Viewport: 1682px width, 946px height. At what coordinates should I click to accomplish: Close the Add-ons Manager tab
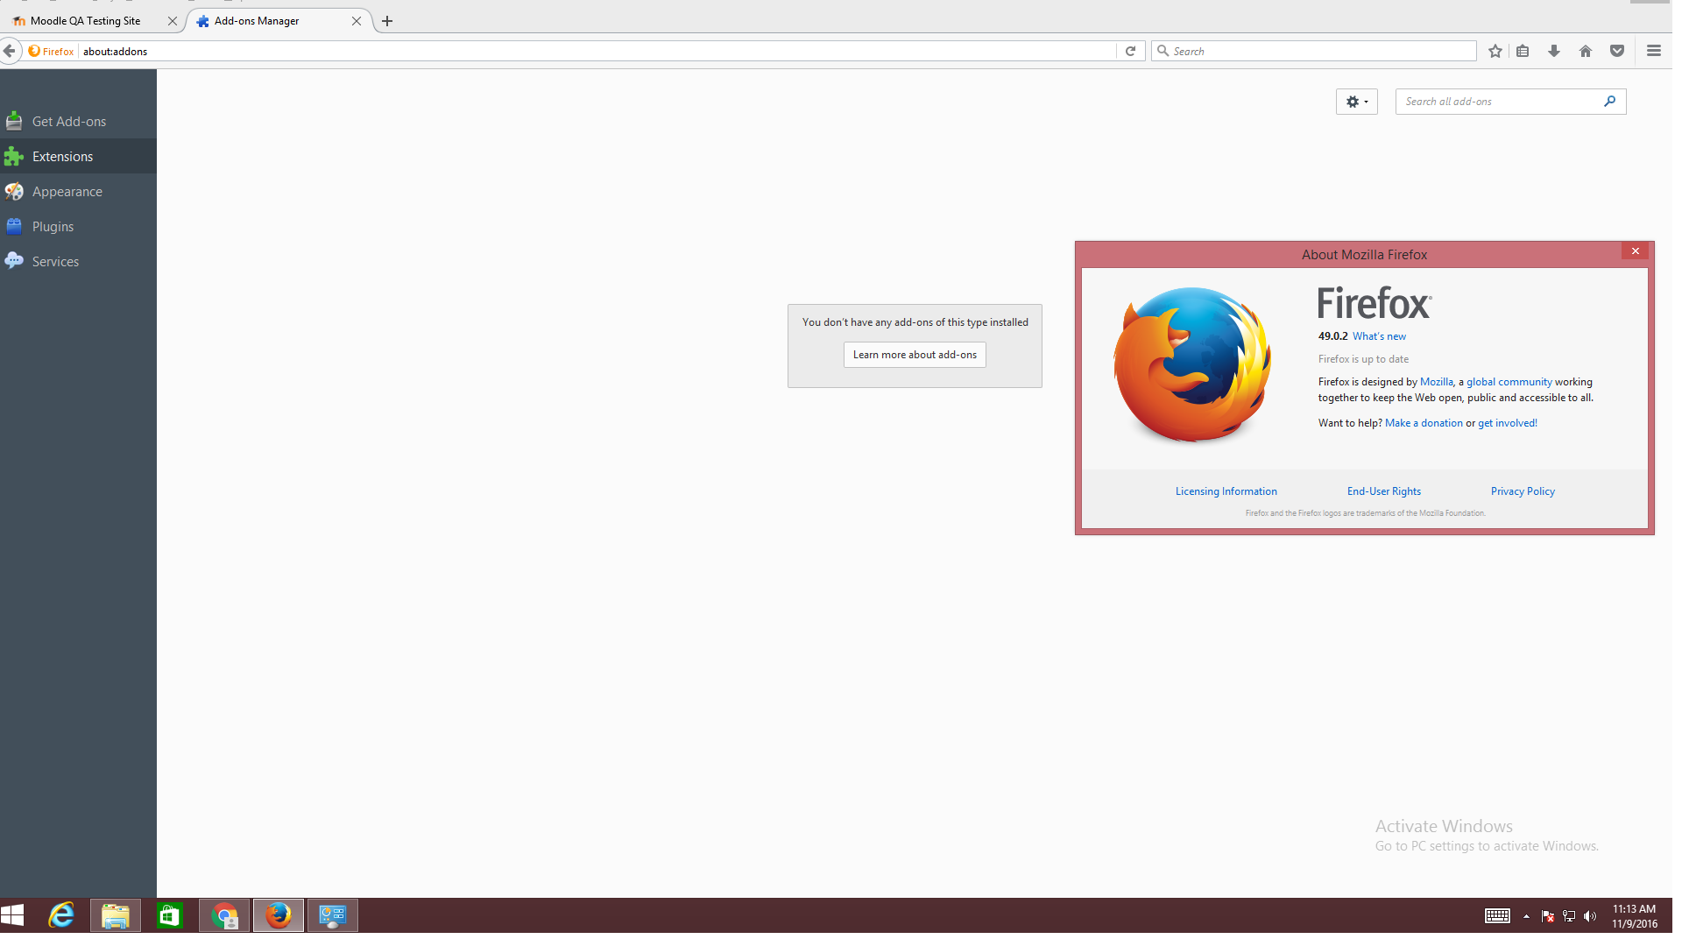click(357, 21)
